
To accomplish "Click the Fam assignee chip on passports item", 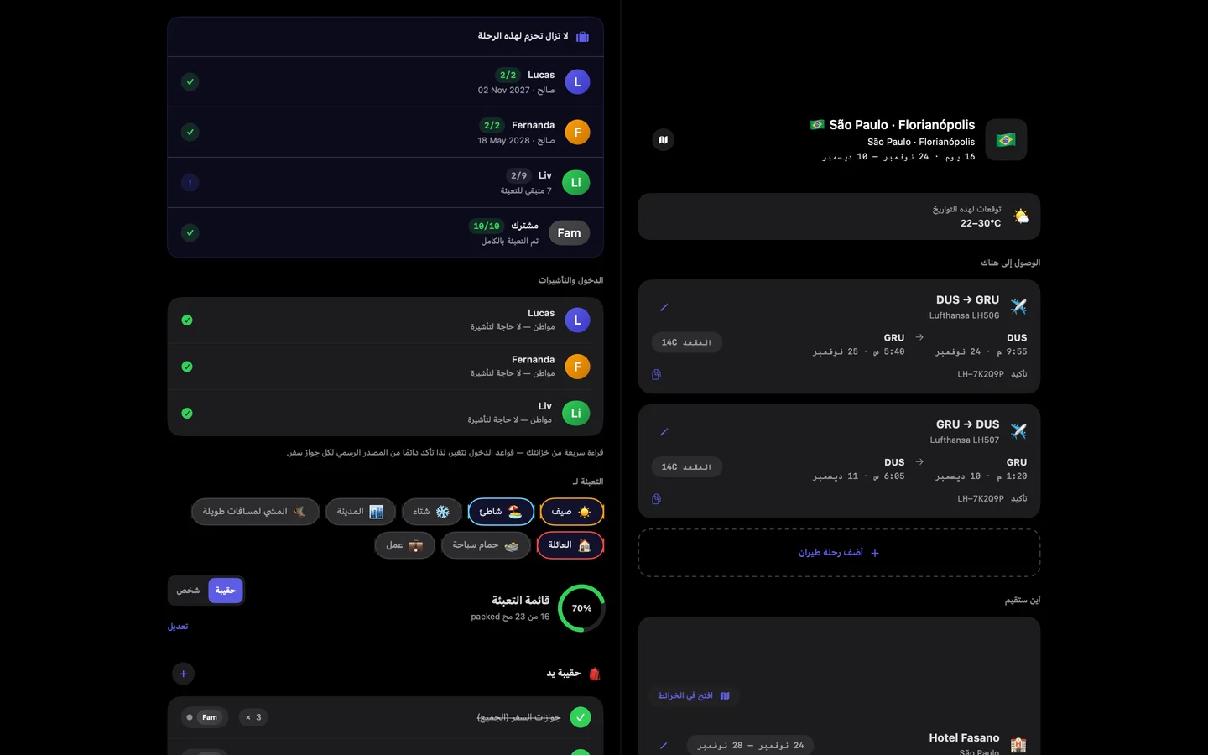I will pos(205,717).
